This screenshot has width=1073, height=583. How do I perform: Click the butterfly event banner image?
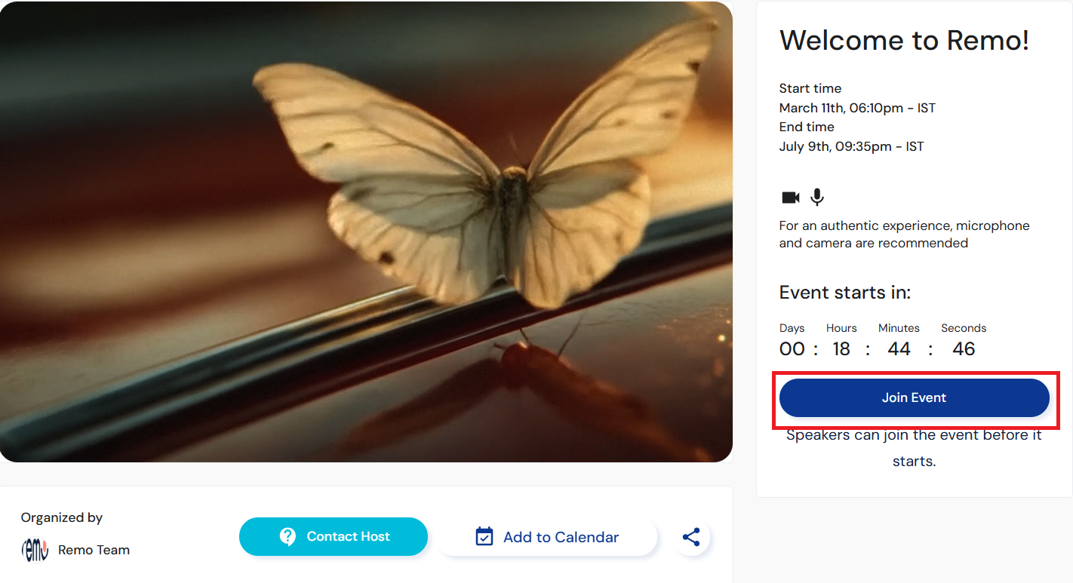click(x=366, y=232)
